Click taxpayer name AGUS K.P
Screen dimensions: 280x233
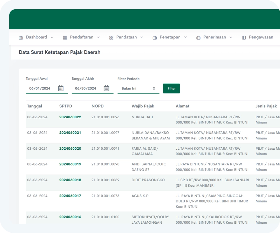point(140,196)
